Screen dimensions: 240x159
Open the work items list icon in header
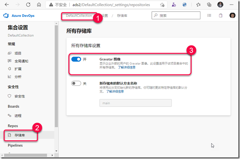point(209,15)
